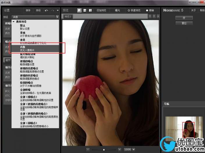Select single preview layout icon
Screen dimensions: 205x153
[79, 10]
